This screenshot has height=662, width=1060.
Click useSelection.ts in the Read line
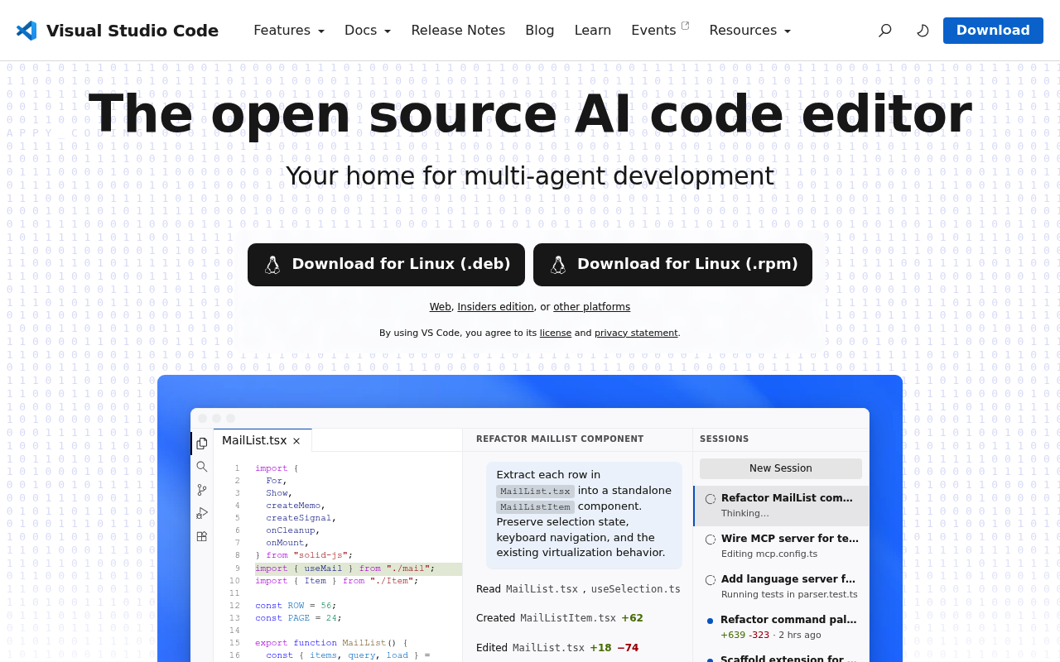(x=636, y=589)
